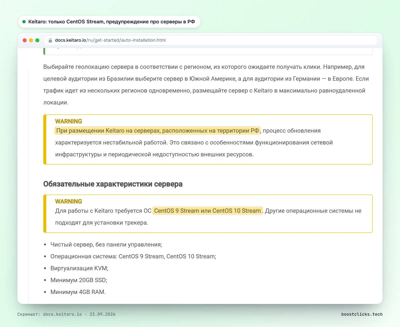Click list item "Чистый сервер, без панели управления;"

(106, 244)
